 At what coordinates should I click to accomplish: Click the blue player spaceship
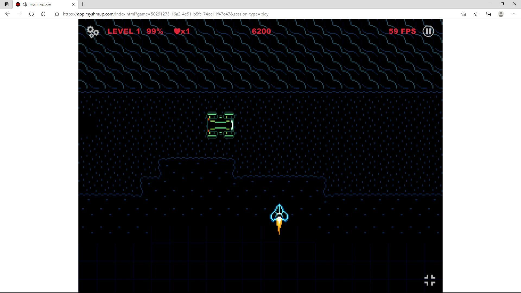(x=279, y=215)
